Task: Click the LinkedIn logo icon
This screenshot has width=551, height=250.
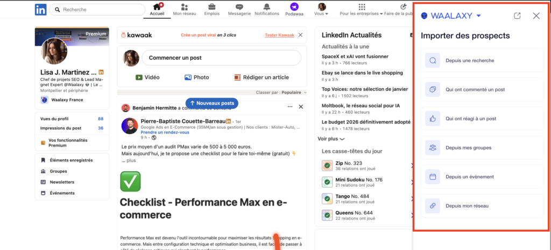Action: (x=41, y=10)
